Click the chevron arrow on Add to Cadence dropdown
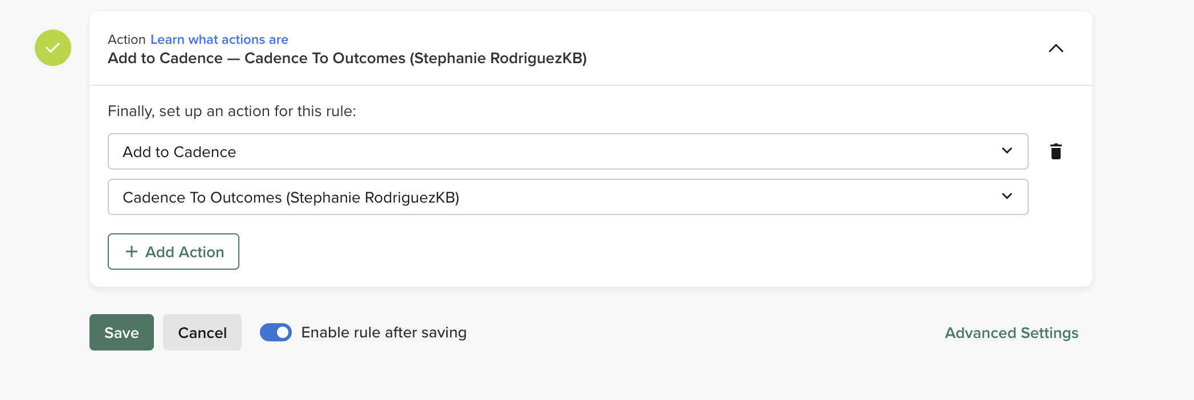Screen dimensions: 1194x400 tap(1006, 151)
